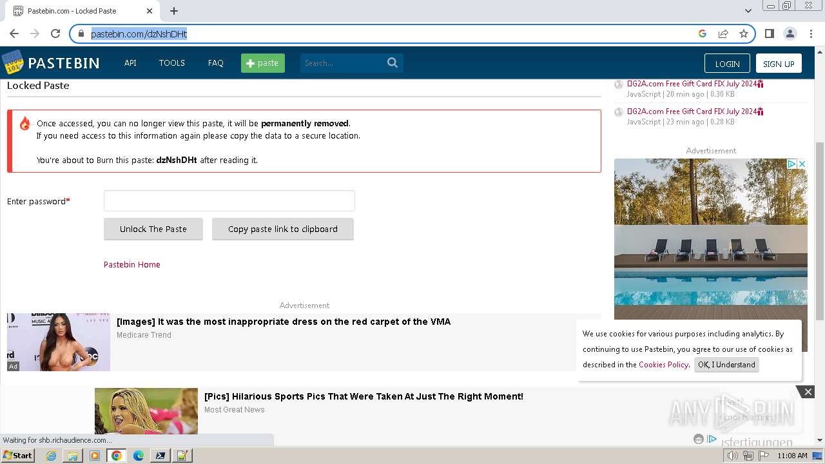Open the side panel icon
Image resolution: width=825 pixels, height=464 pixels.
(x=770, y=34)
